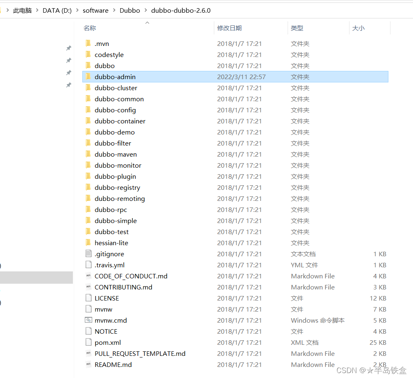Click the dubbo-container folder icon
Image resolution: width=413 pixels, height=378 pixels.
point(88,121)
